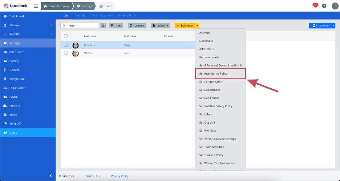
Task: Toggle the select-all header checkbox
Action: tap(66, 36)
